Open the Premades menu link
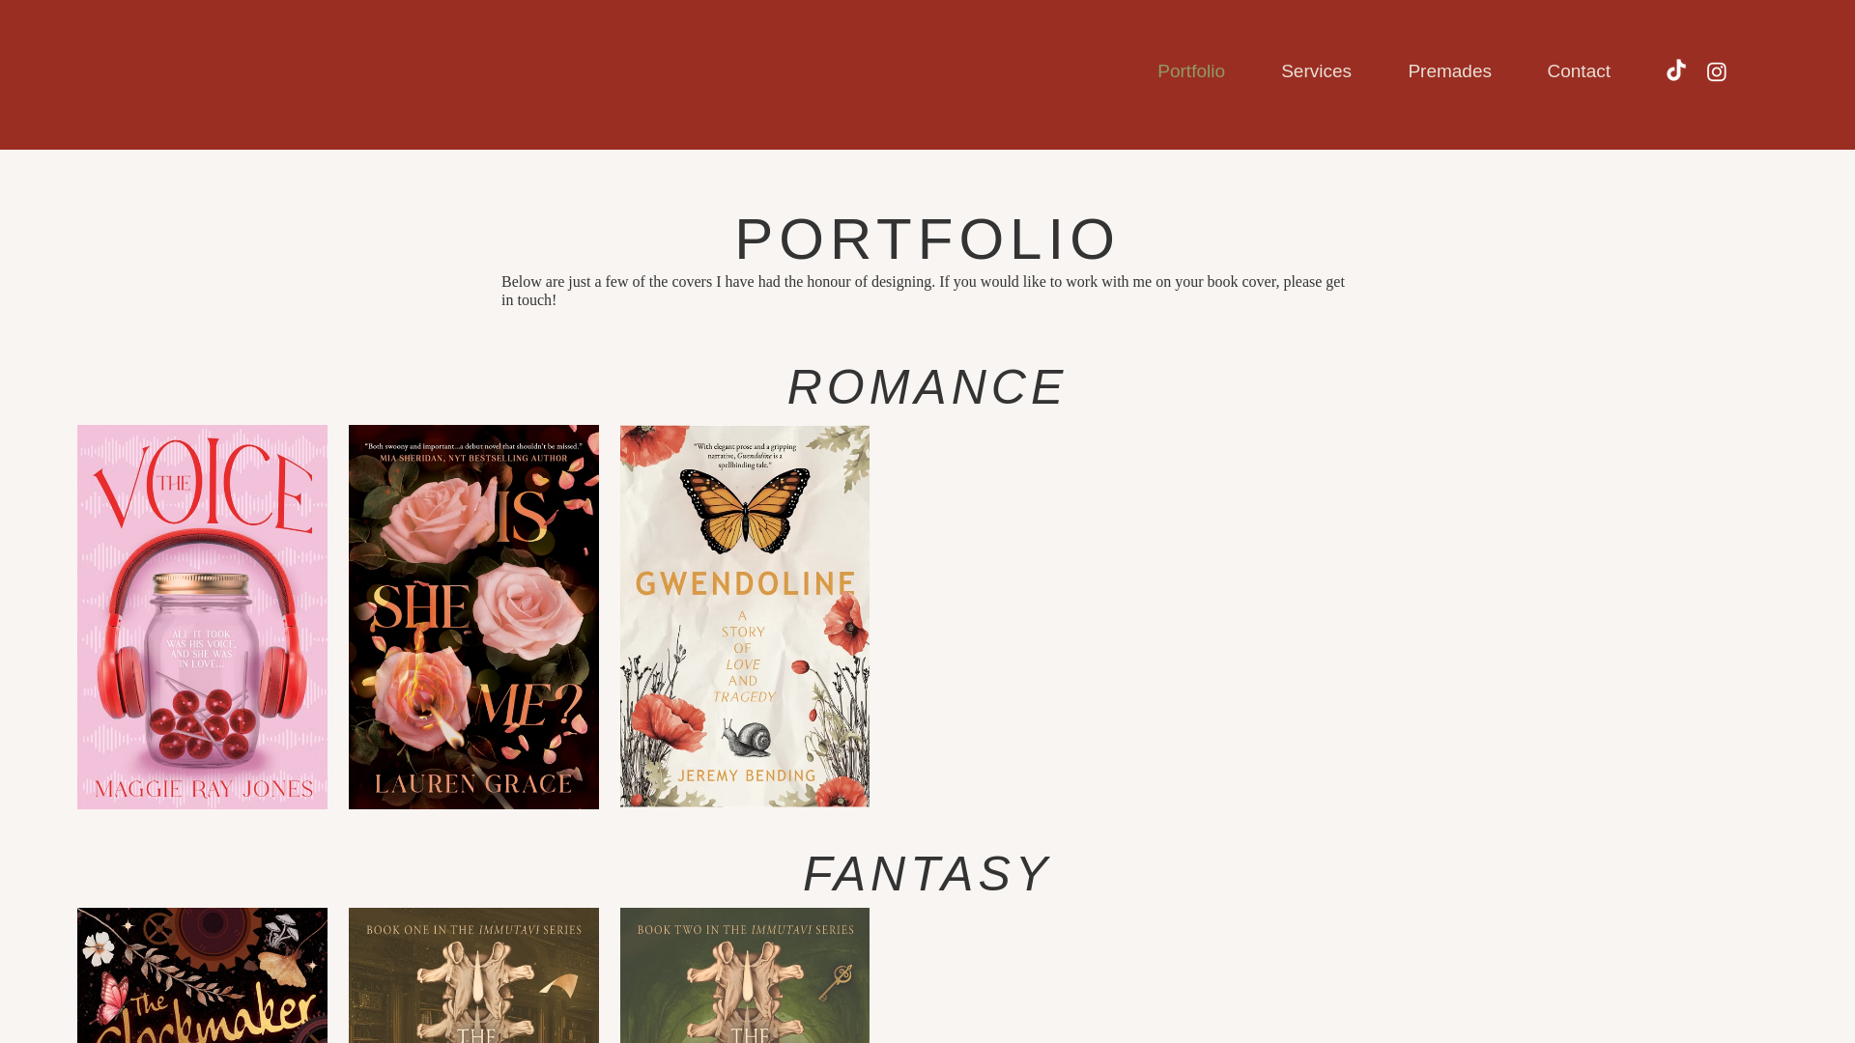 point(1449,71)
